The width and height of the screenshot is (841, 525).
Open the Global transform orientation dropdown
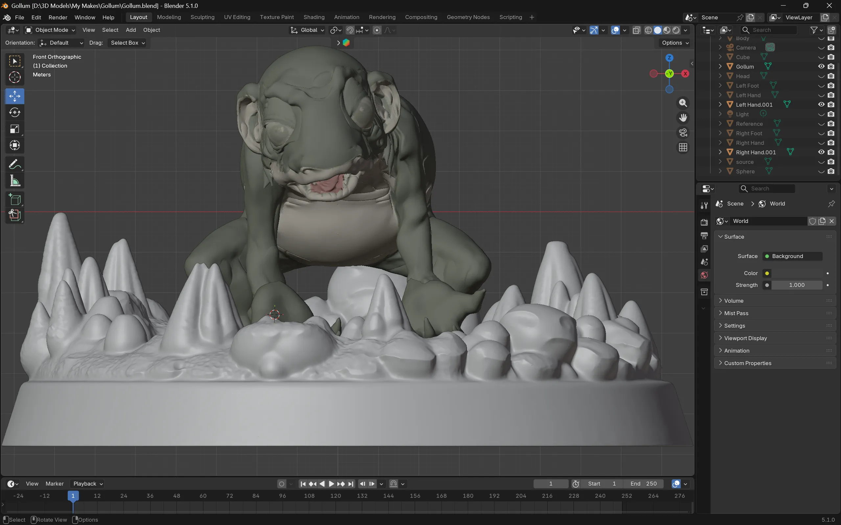pyautogui.click(x=307, y=30)
